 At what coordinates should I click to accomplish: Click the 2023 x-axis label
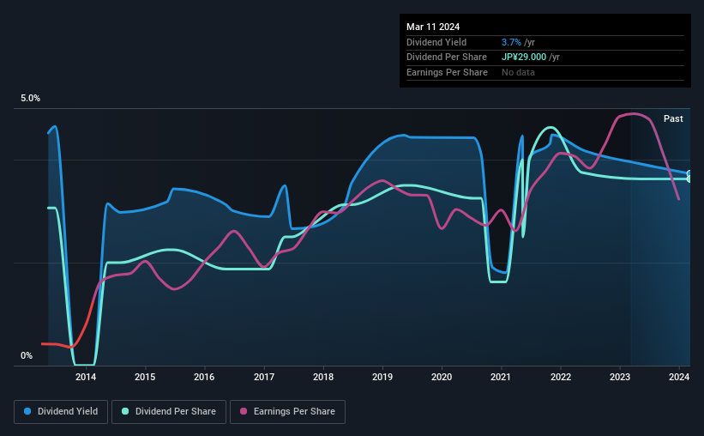(x=620, y=377)
